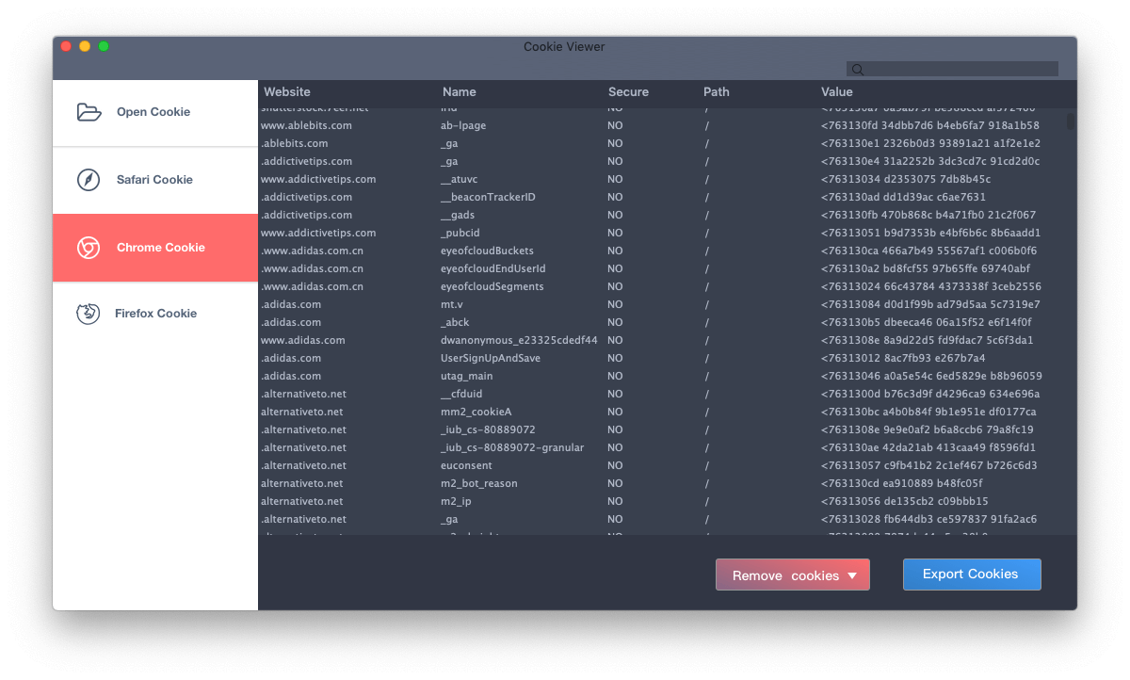Click the Export Cookies button
This screenshot has height=680, width=1130.
(x=972, y=575)
